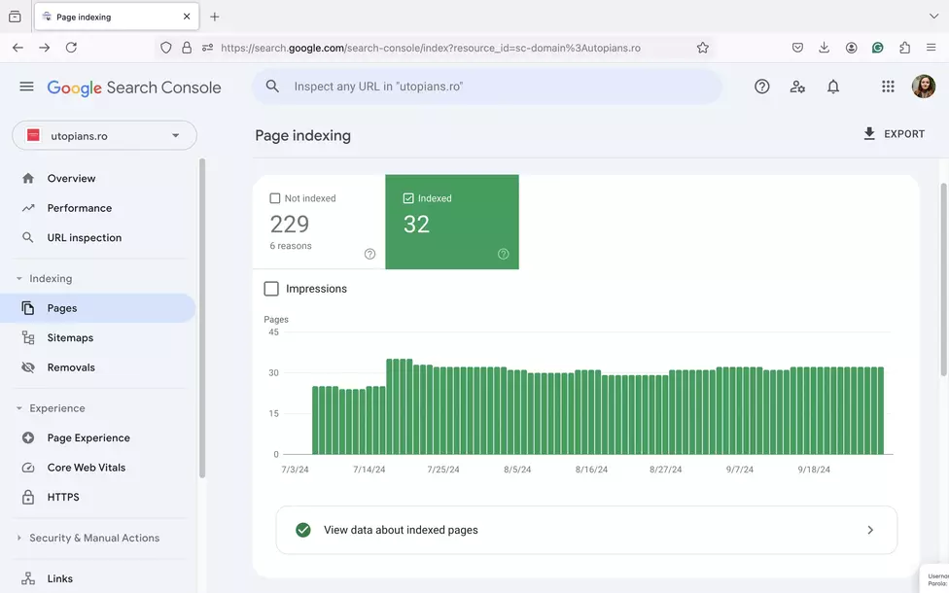
Task: Open View data about indexed pages
Action: point(586,530)
